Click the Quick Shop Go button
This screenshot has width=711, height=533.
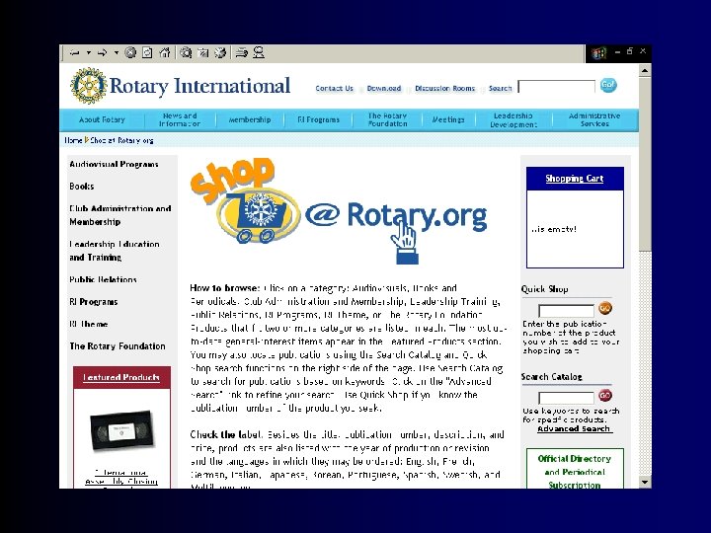pos(605,308)
